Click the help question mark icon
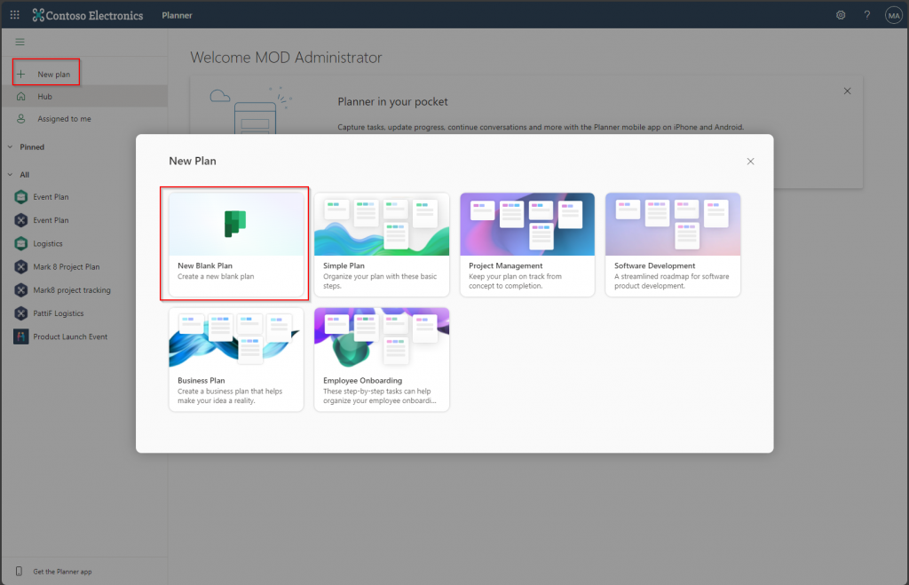The image size is (909, 585). (x=867, y=15)
